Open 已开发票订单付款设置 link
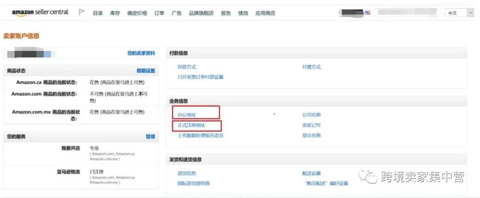This screenshot has width=480, height=198. click(200, 77)
